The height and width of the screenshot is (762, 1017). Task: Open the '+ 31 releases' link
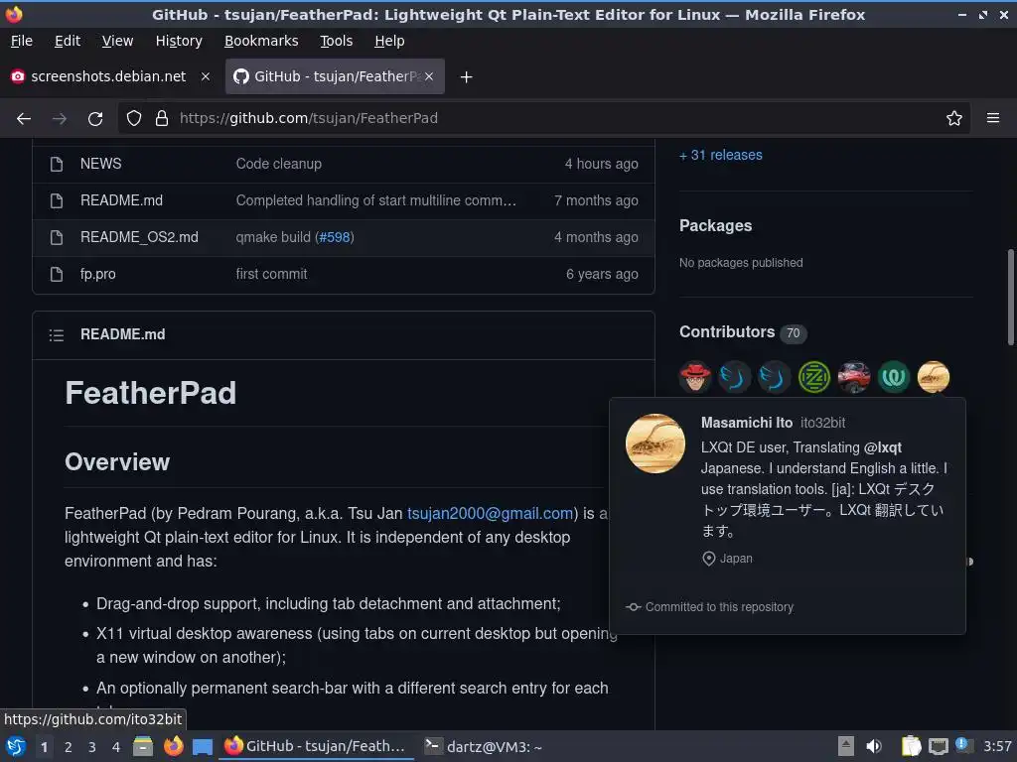(x=721, y=155)
